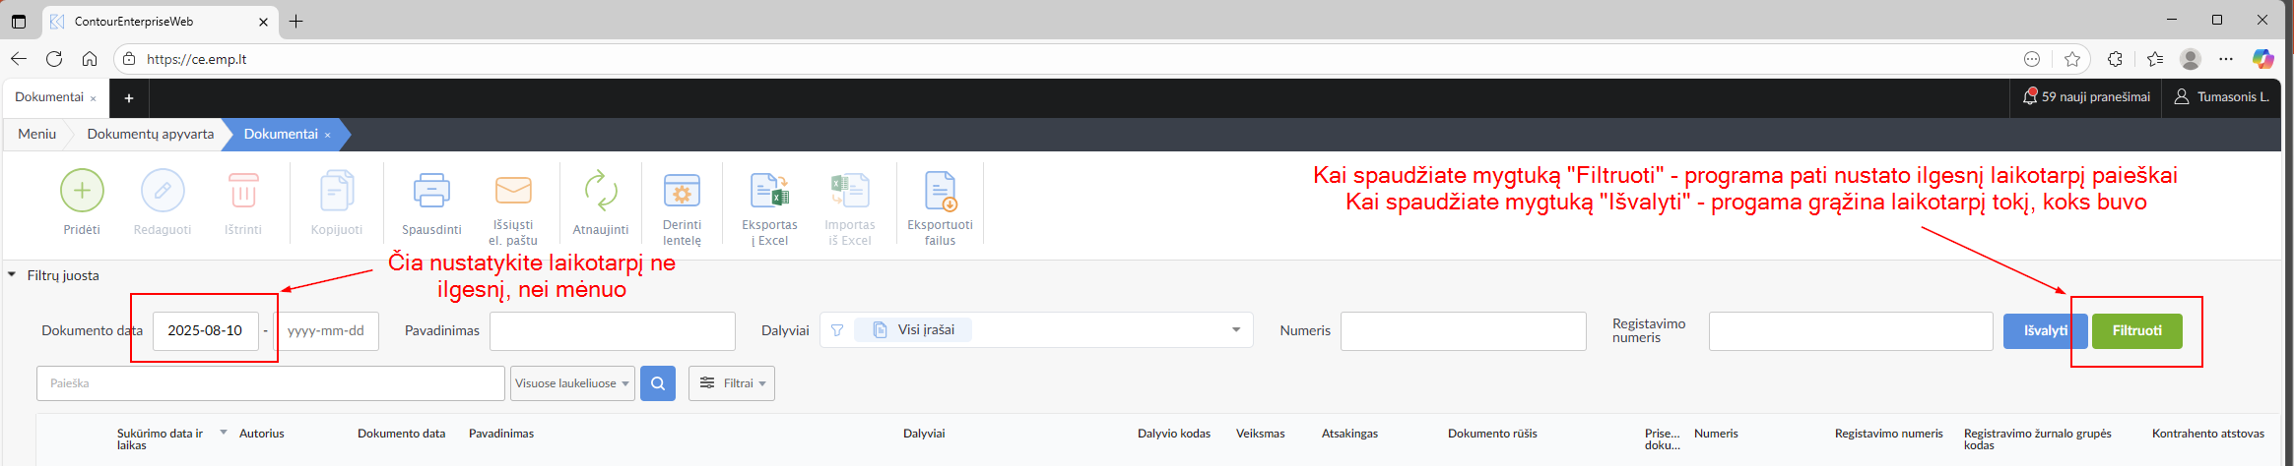The height and width of the screenshot is (466, 2294).
Task: Click the Pavadinimas input field
Action: click(612, 331)
